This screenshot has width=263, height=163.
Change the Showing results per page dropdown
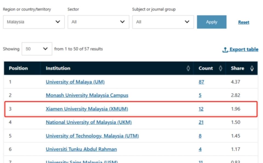tap(37, 49)
